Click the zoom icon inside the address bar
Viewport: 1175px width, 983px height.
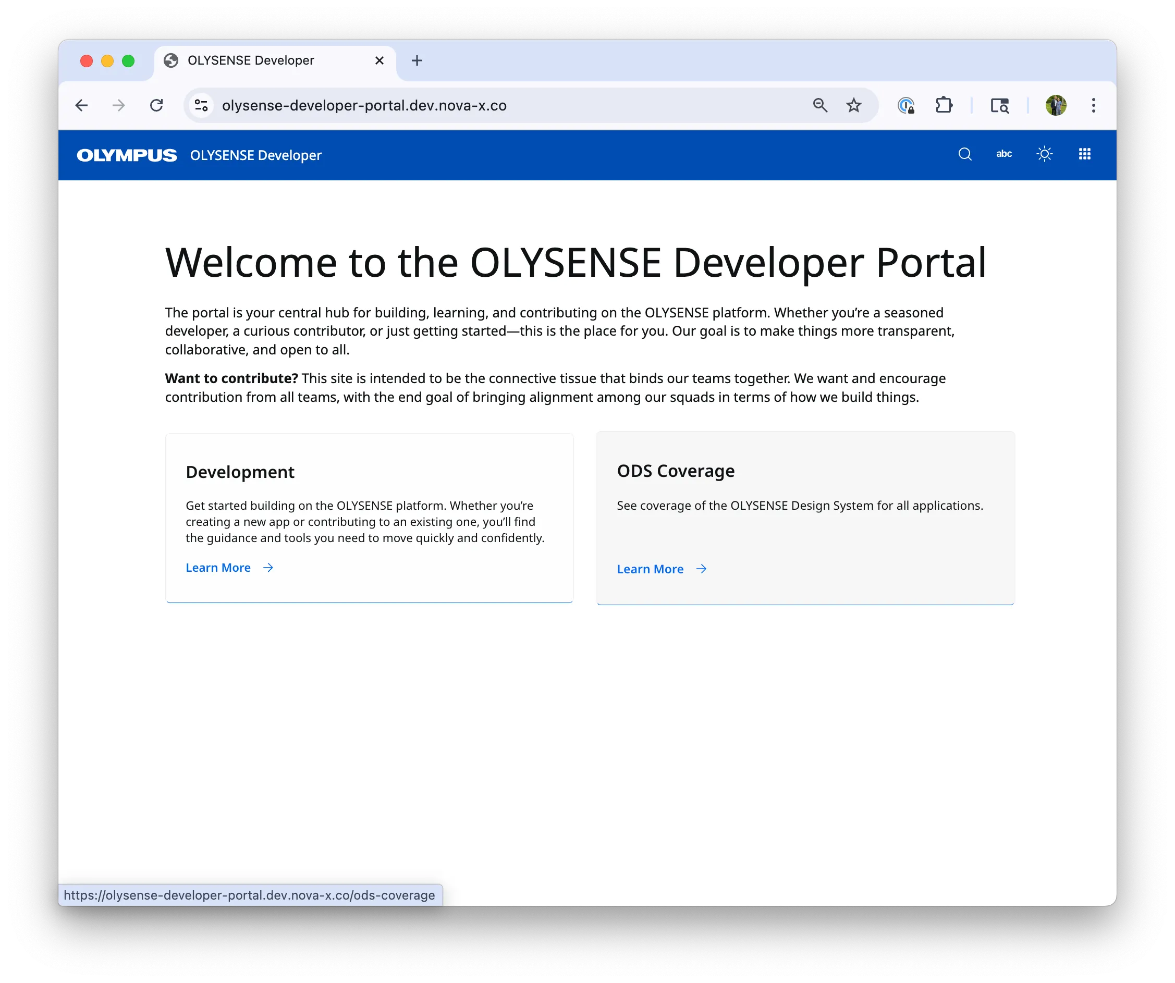coord(819,105)
